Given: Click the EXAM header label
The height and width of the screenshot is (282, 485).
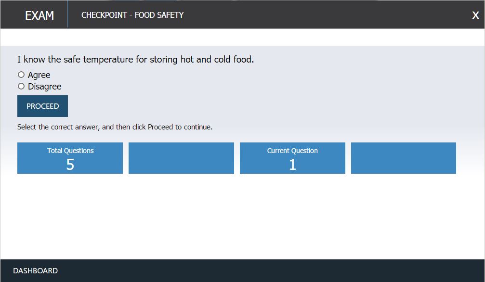Looking at the screenshot, I should (39, 15).
